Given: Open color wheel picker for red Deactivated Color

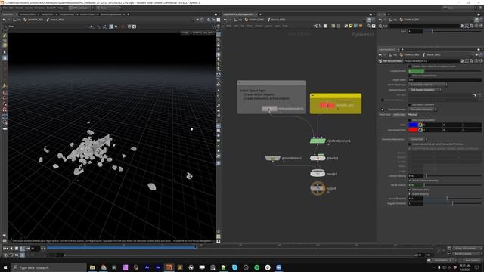Looking at the screenshot, I should [x=420, y=130].
